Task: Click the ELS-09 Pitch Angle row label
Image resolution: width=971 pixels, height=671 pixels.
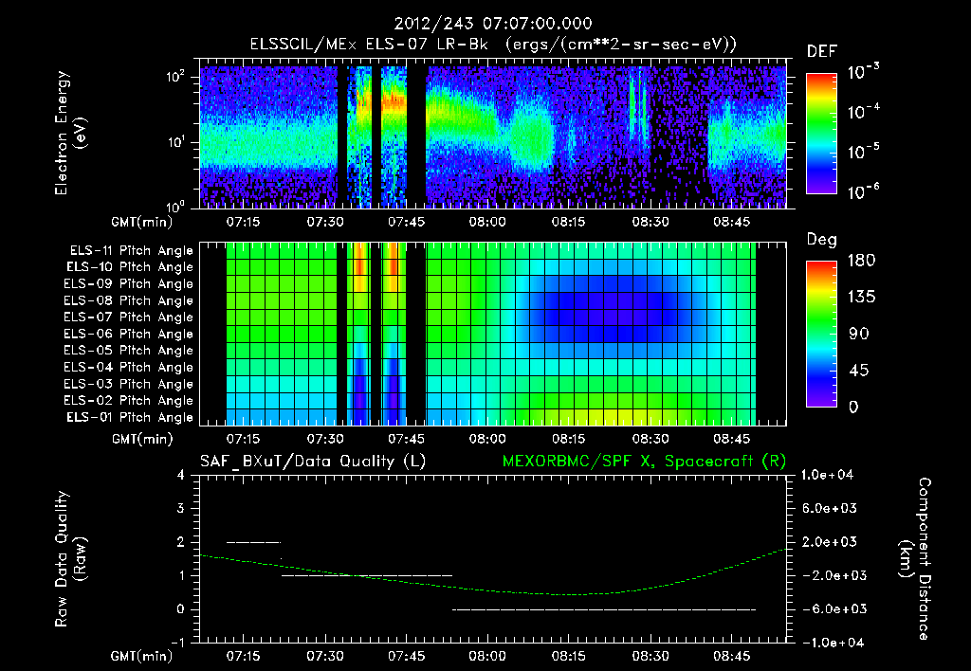Action: [129, 284]
